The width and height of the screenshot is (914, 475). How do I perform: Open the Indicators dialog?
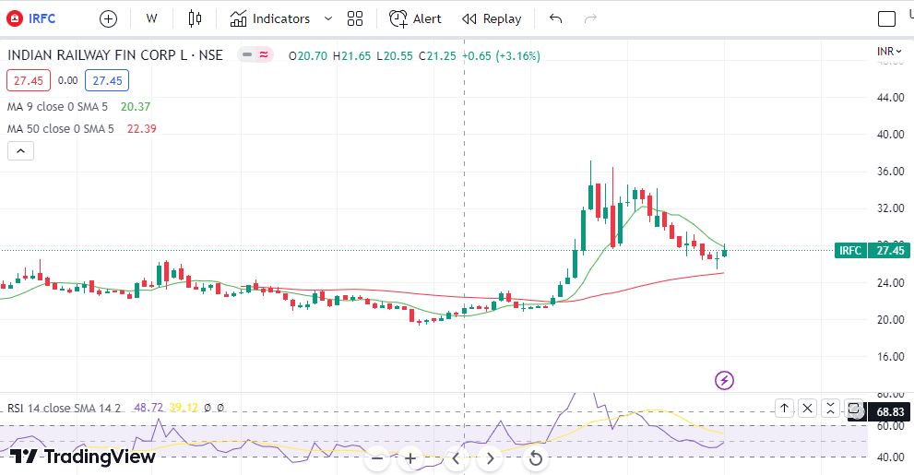(x=270, y=18)
